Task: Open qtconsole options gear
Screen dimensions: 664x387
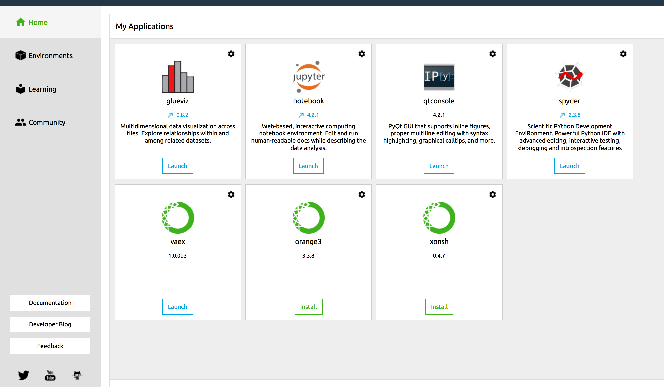Action: (x=492, y=54)
